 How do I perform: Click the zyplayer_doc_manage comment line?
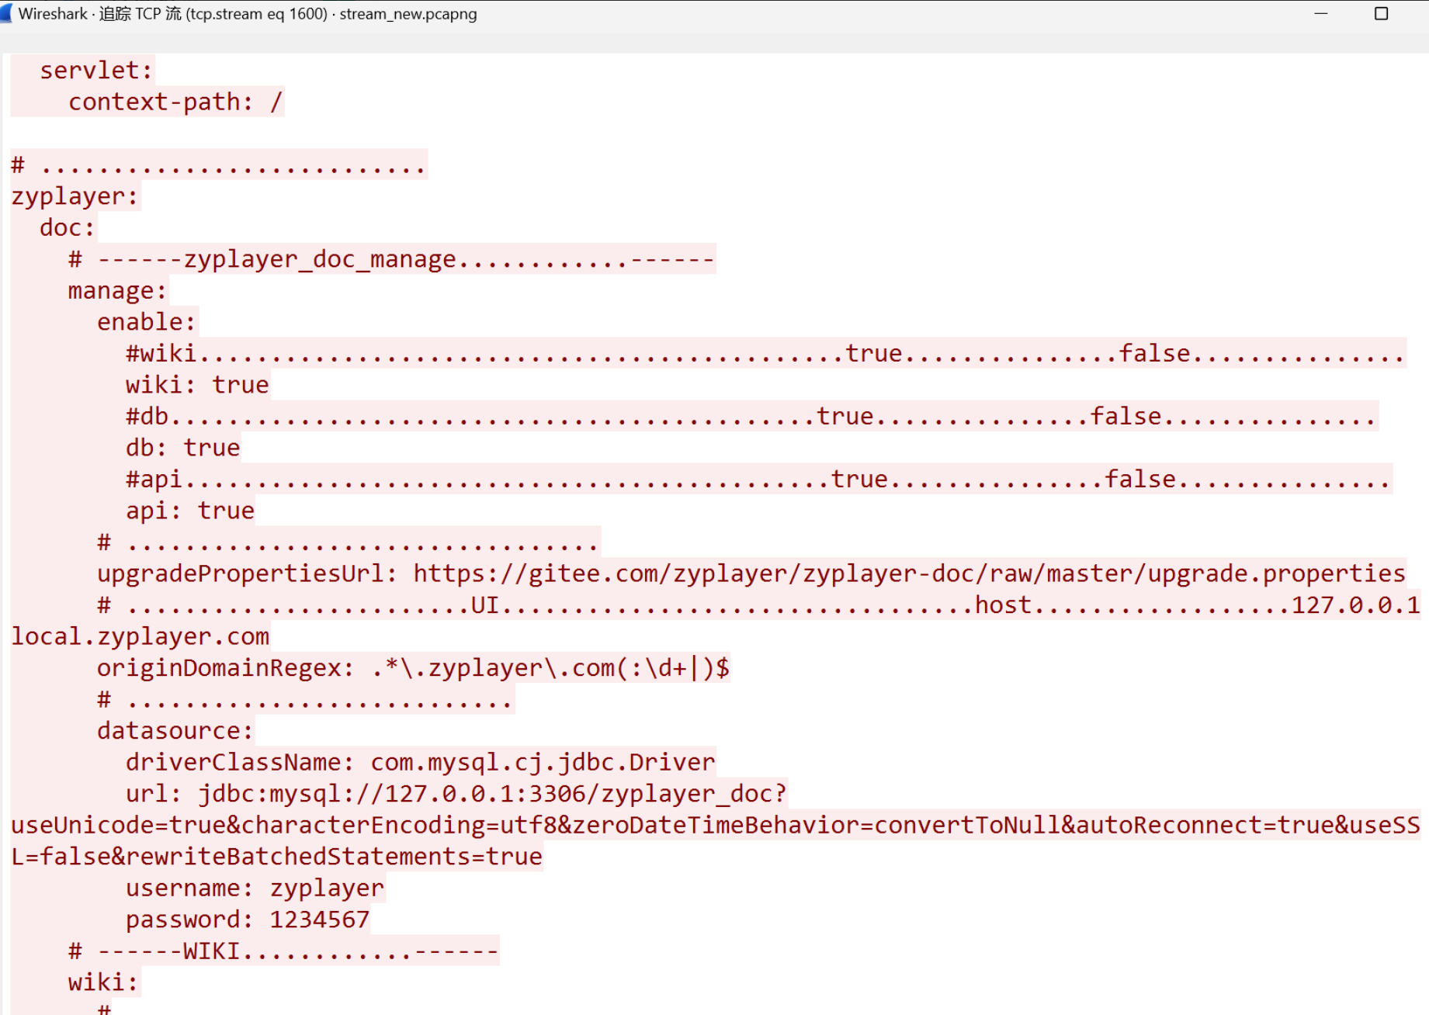[x=391, y=259]
